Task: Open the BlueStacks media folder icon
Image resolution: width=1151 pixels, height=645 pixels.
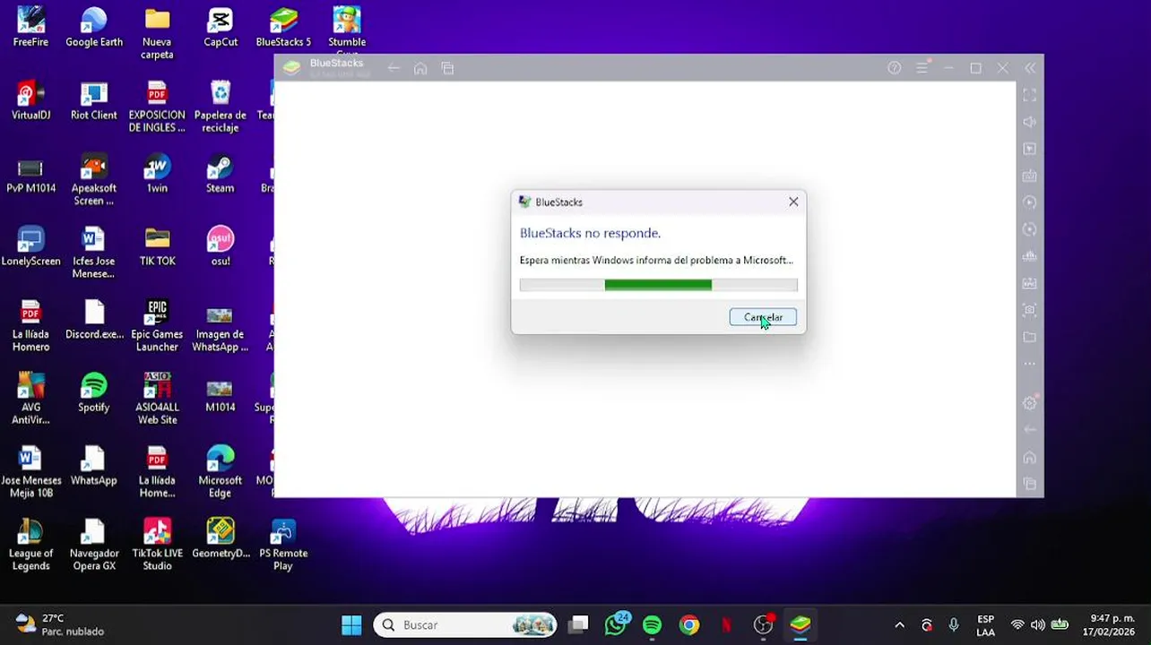Action: click(x=1030, y=337)
